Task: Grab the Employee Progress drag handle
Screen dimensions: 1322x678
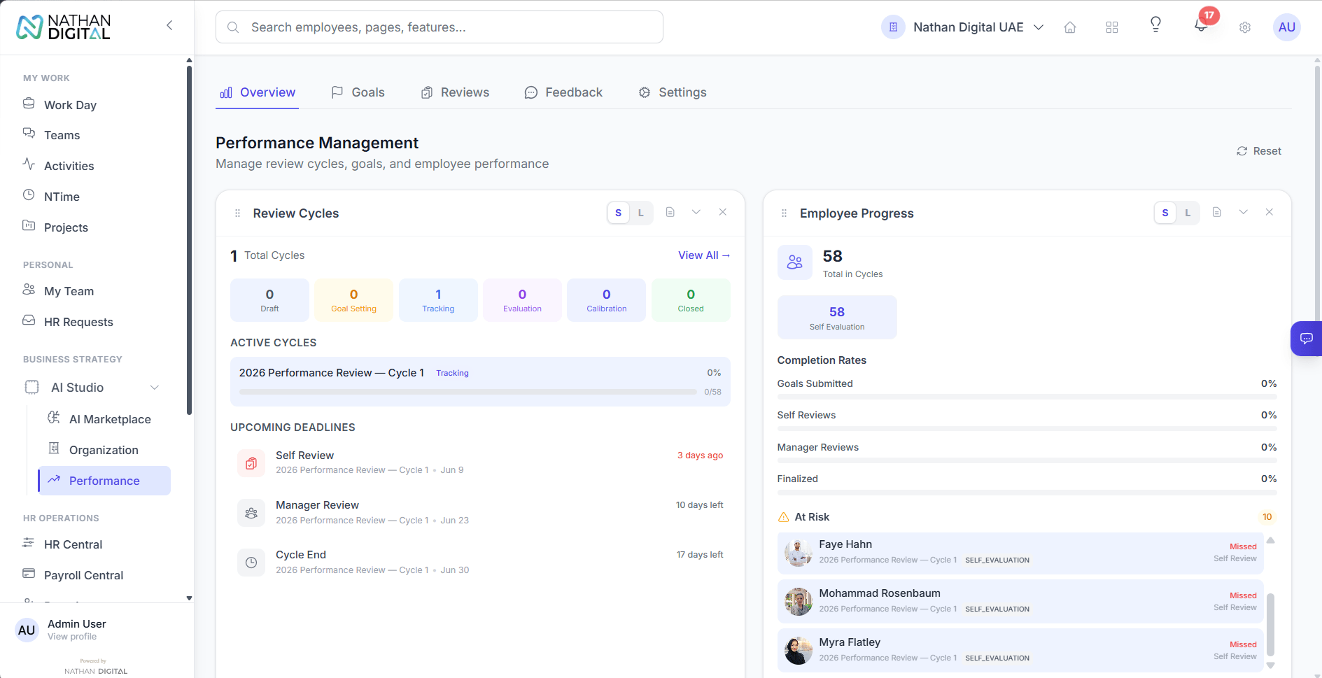Action: [785, 213]
